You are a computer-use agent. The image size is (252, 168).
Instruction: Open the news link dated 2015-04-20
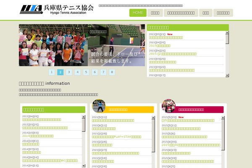pyautogui.click(x=173, y=54)
